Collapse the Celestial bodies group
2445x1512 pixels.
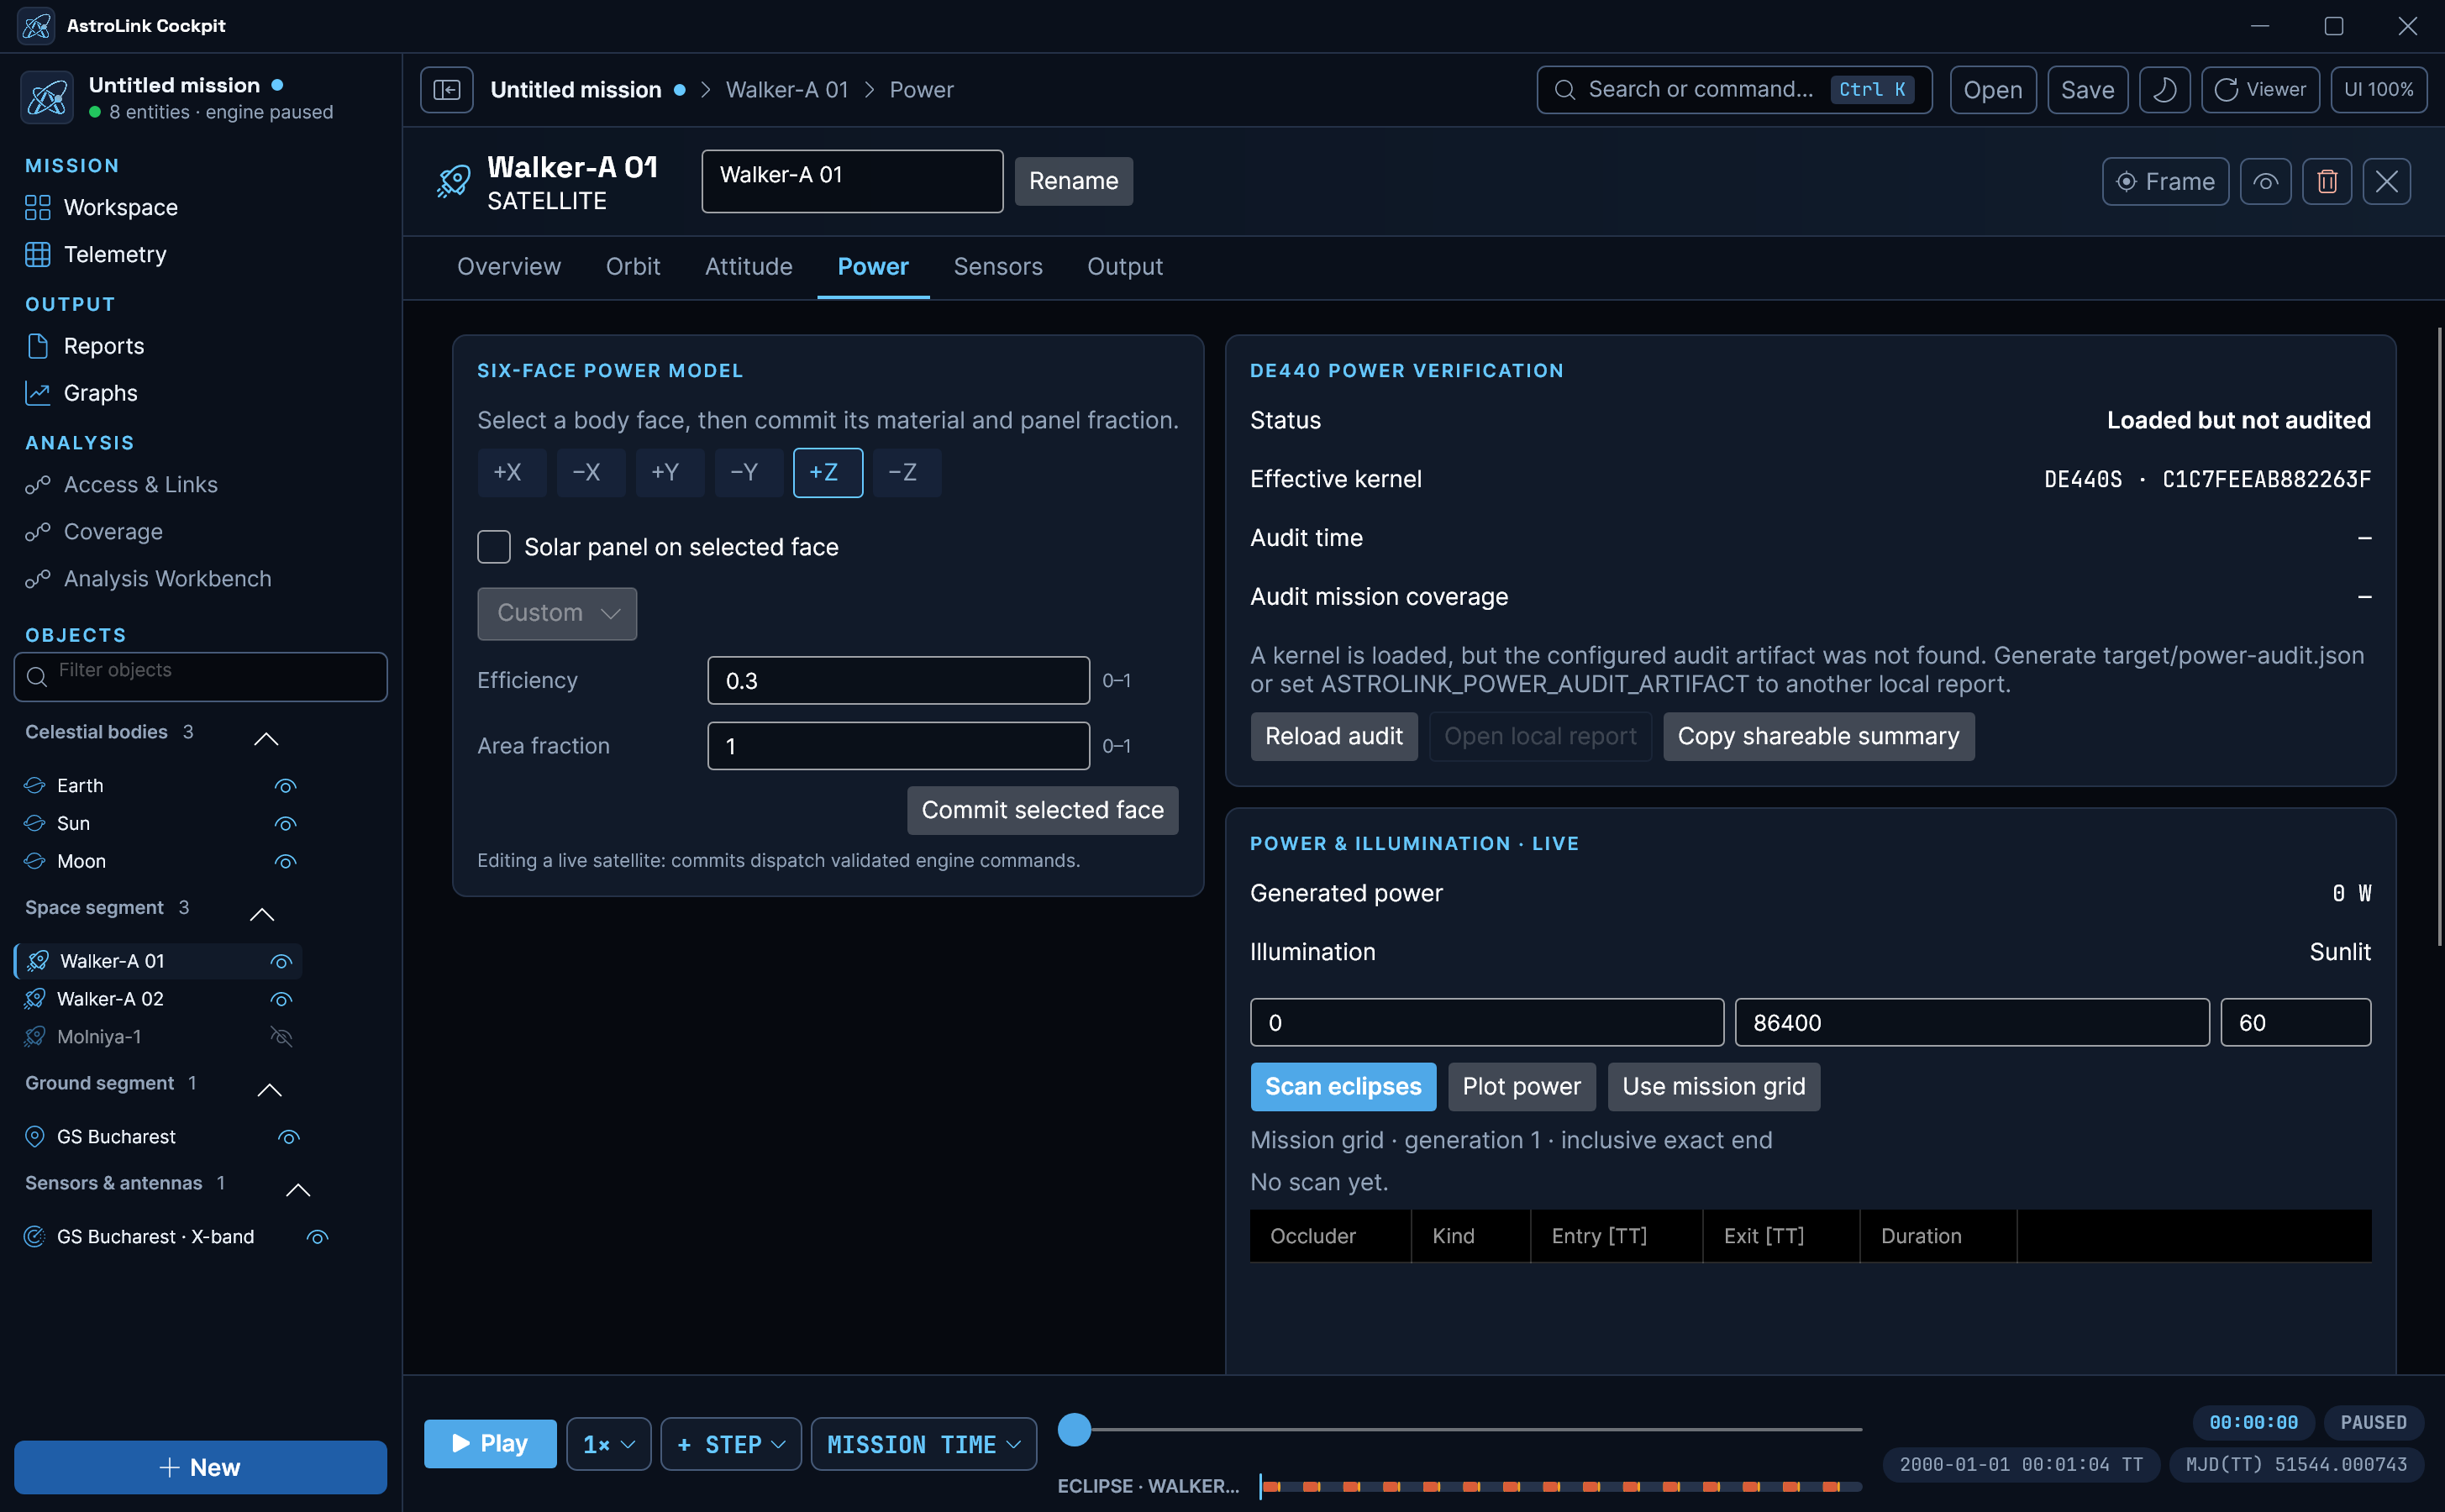pos(266,738)
